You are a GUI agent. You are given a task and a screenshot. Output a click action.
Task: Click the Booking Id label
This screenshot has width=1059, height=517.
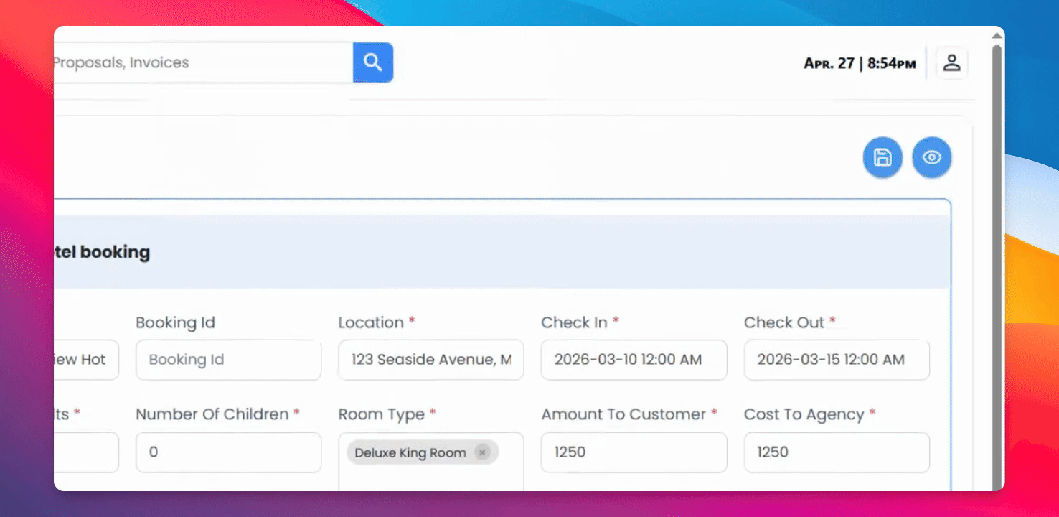tap(175, 322)
